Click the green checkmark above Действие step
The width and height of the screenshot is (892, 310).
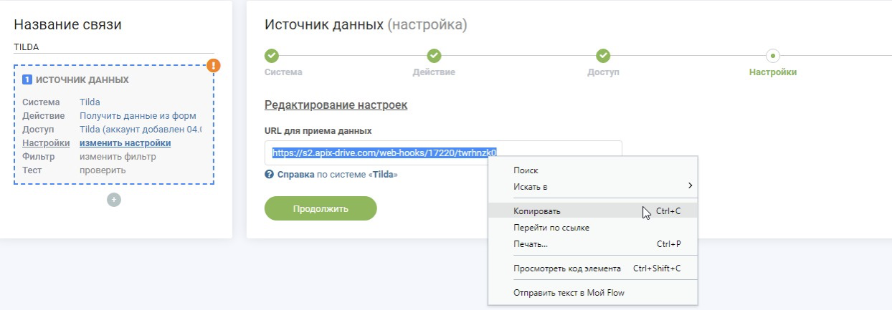coord(434,56)
